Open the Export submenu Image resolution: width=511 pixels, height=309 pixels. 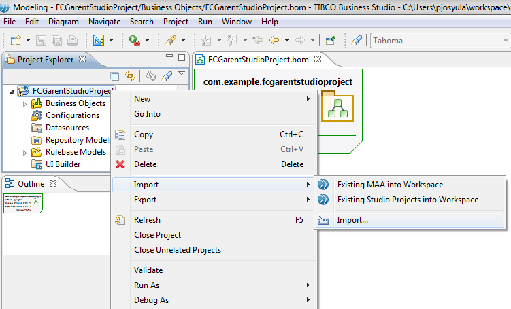214,200
